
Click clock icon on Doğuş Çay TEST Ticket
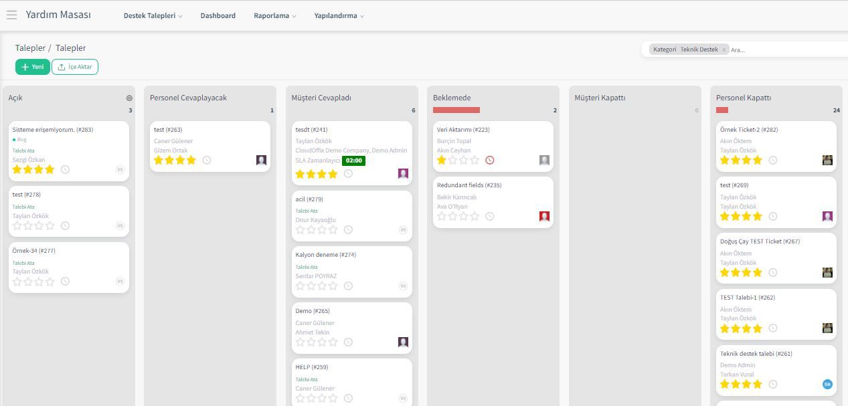[773, 273]
